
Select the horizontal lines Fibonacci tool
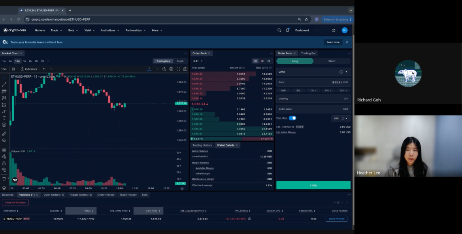pyautogui.click(x=4, y=91)
